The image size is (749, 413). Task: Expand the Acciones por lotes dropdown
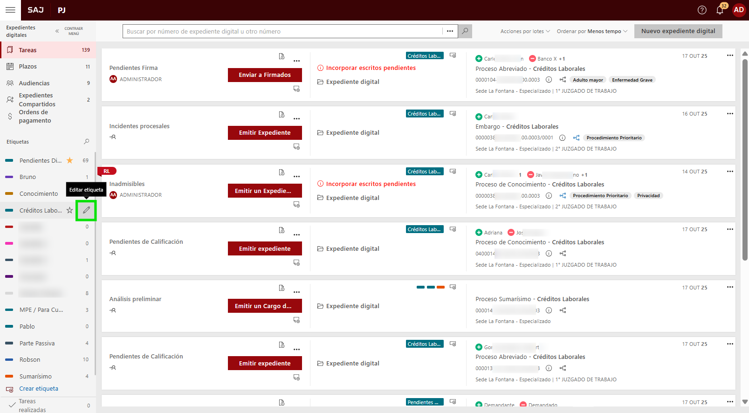525,31
